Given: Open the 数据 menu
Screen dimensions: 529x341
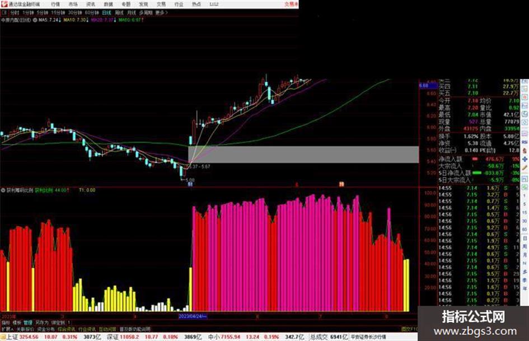Looking at the screenshot, I should tap(108, 4).
